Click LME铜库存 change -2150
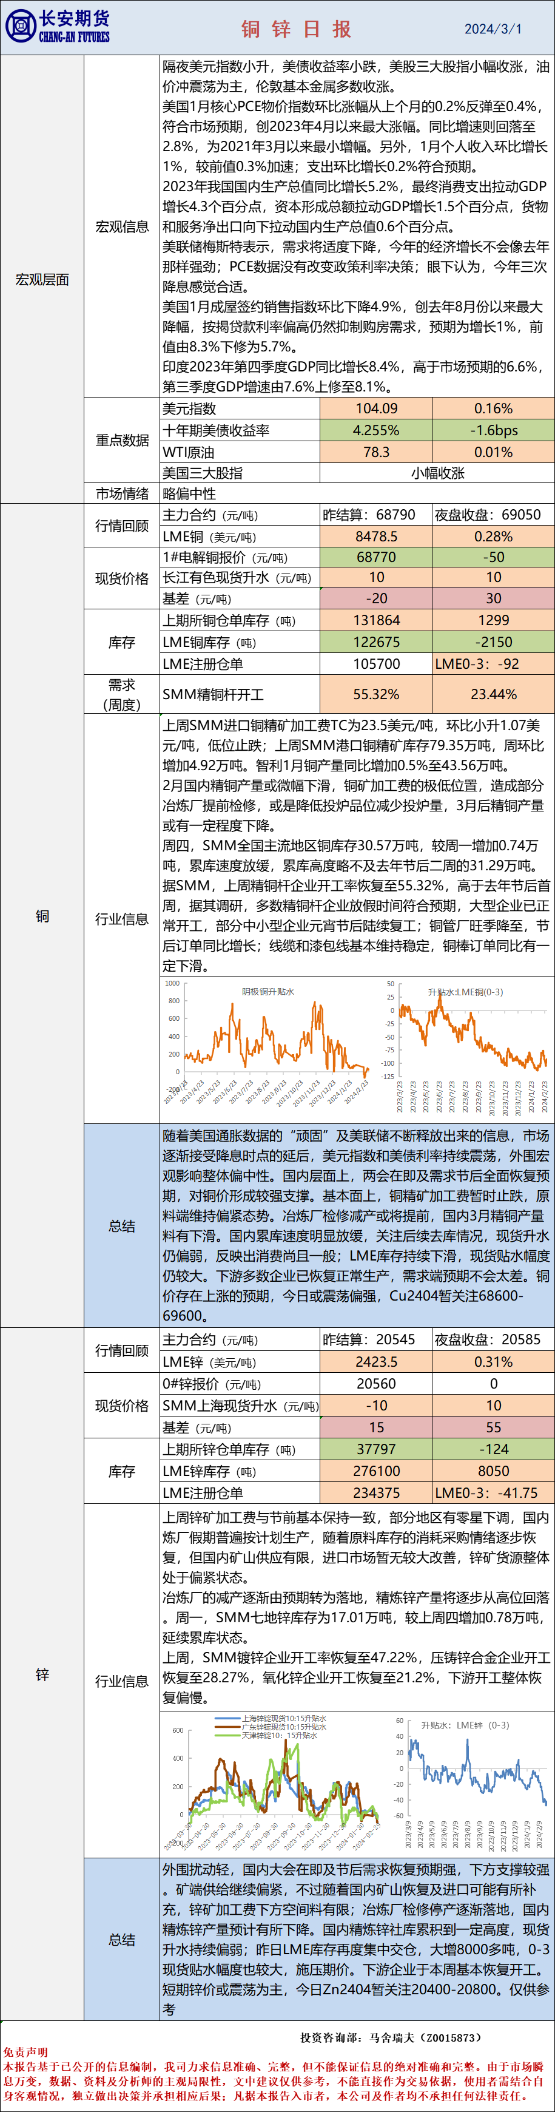This screenshot has width=555, height=2112. (494, 642)
